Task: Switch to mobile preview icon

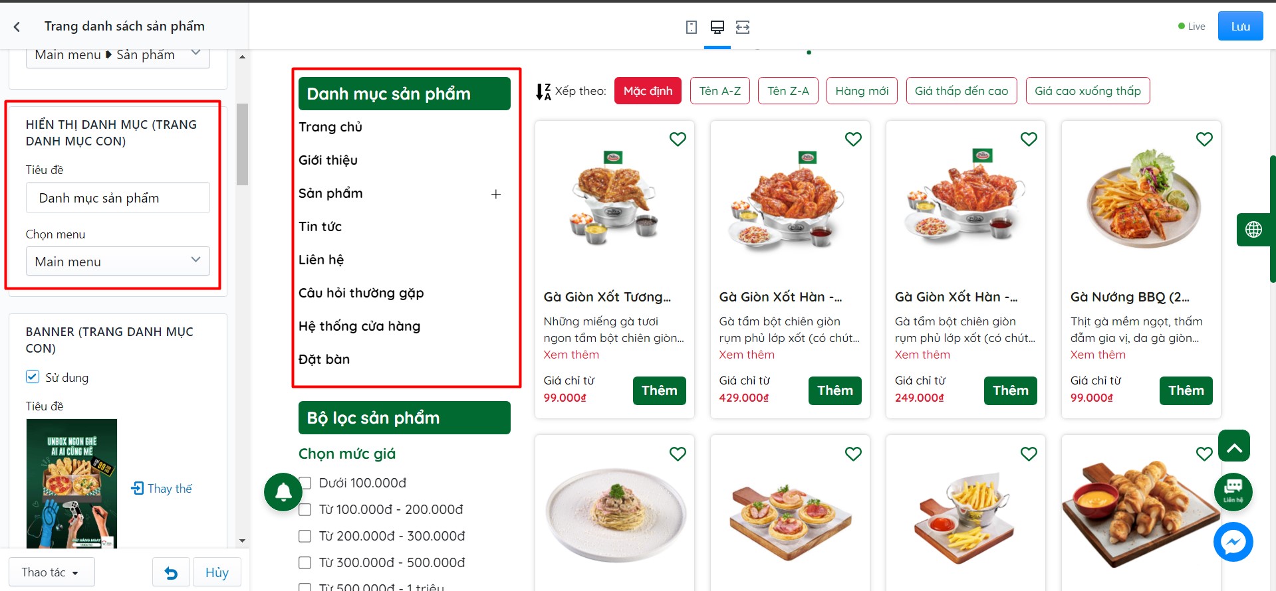Action: tap(692, 27)
